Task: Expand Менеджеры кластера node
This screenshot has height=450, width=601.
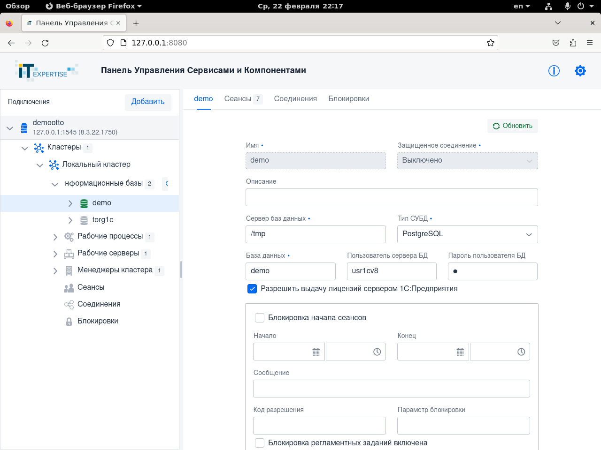Action: coord(55,271)
